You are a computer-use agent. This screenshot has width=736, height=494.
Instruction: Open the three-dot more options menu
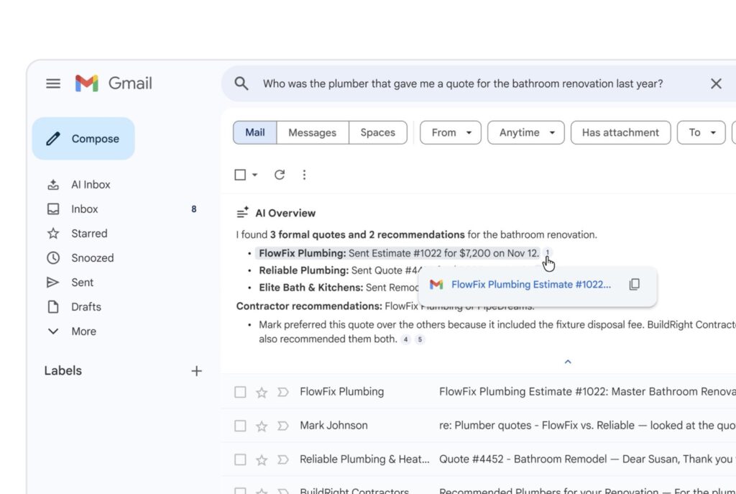tap(304, 175)
